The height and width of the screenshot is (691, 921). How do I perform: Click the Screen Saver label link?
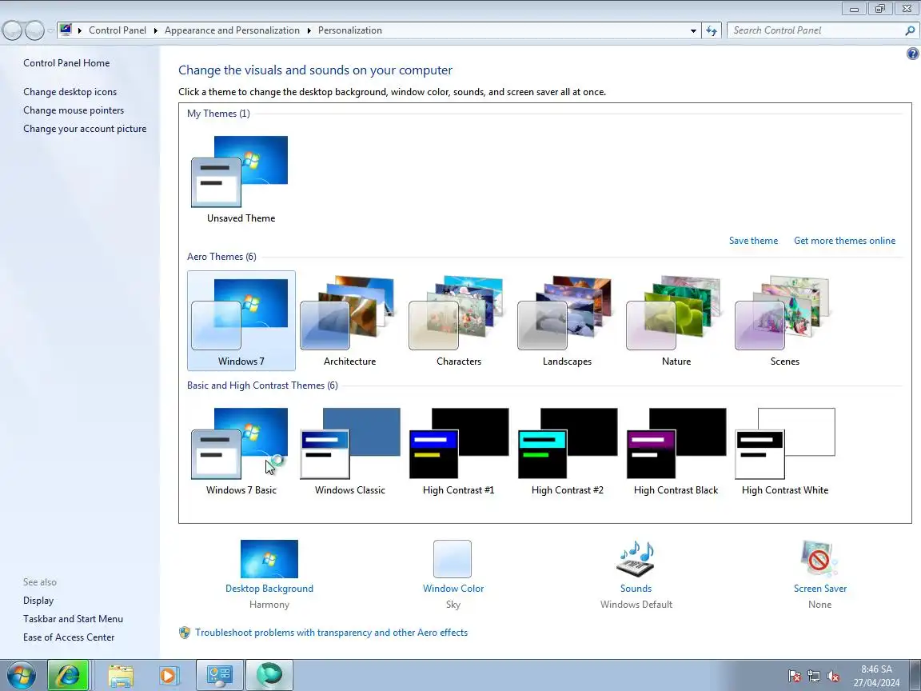tap(820, 588)
